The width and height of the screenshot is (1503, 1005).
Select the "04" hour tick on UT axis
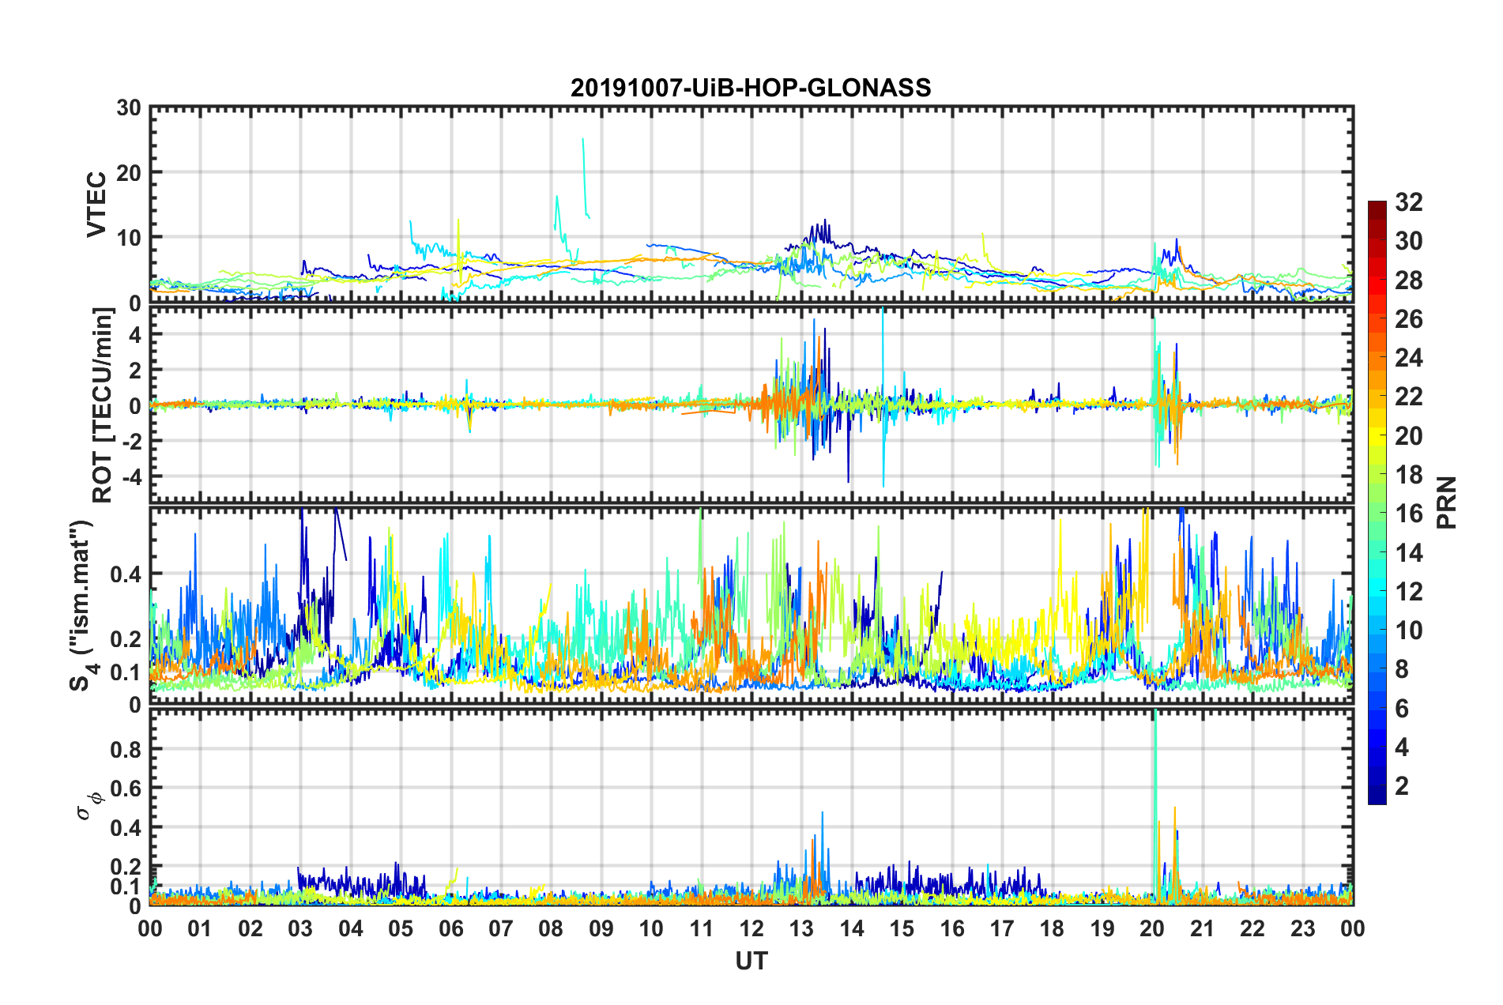coord(351,928)
